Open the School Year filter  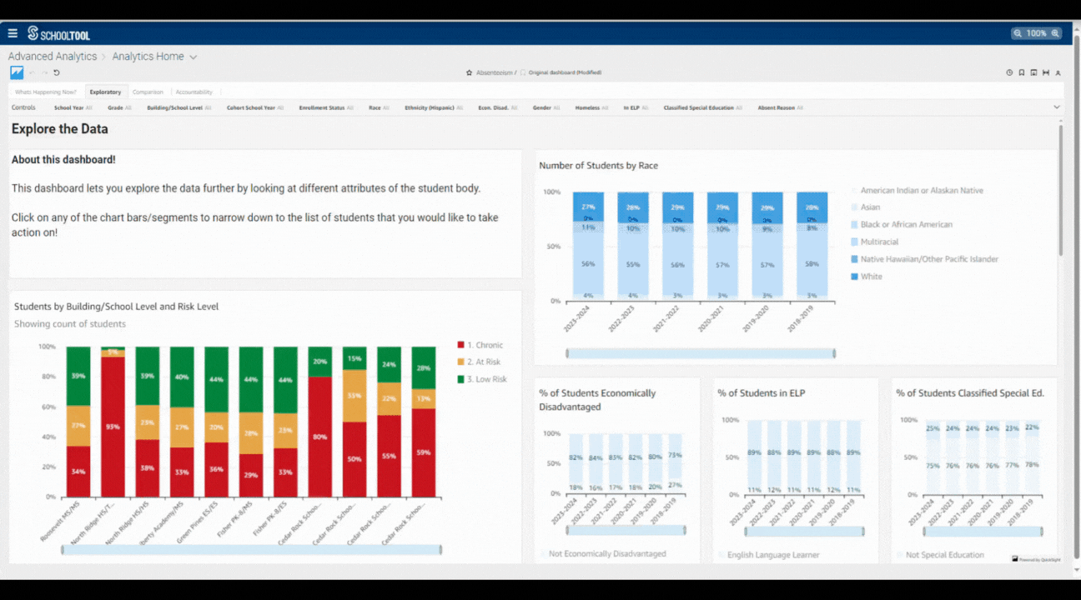(x=73, y=107)
